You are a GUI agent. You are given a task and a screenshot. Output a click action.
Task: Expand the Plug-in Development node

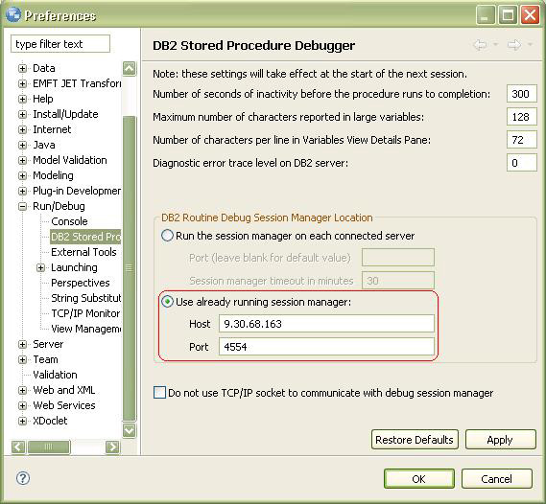click(22, 191)
